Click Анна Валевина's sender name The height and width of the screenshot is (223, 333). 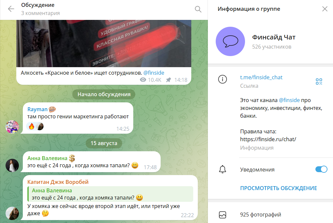(47, 158)
